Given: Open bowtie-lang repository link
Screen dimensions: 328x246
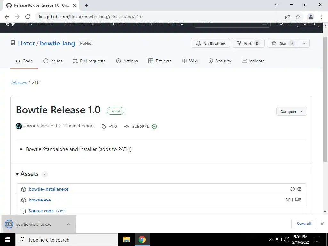Looking at the screenshot, I should point(57,43).
